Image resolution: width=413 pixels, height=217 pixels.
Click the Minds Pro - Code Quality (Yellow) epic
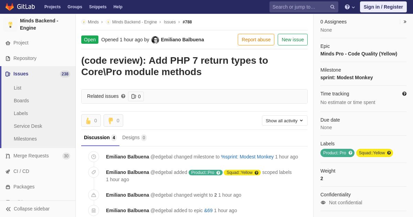pos(359,54)
